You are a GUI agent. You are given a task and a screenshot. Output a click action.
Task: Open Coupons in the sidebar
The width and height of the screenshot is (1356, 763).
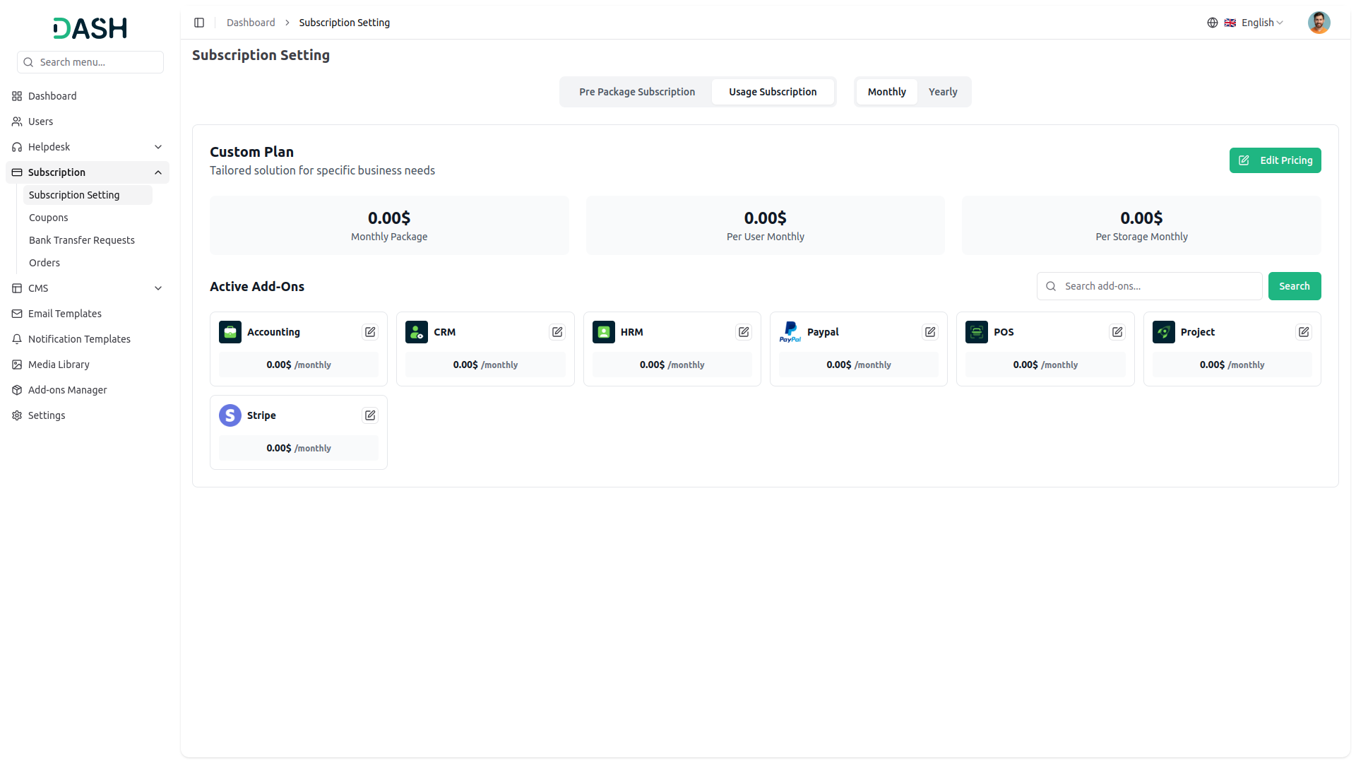[x=49, y=218]
